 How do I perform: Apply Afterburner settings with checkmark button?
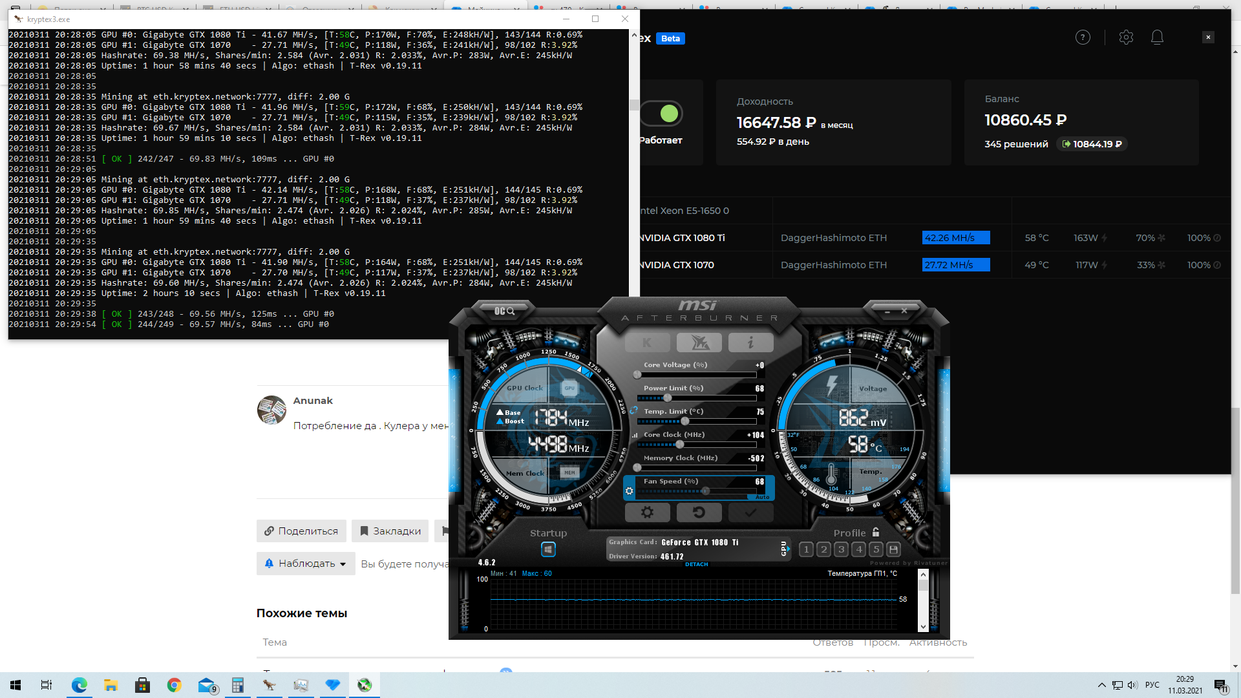(750, 513)
